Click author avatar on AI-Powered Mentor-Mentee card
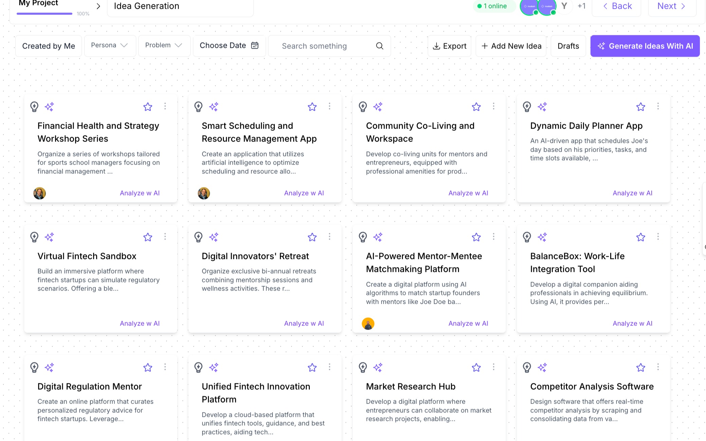This screenshot has height=441, width=706. coord(368,324)
